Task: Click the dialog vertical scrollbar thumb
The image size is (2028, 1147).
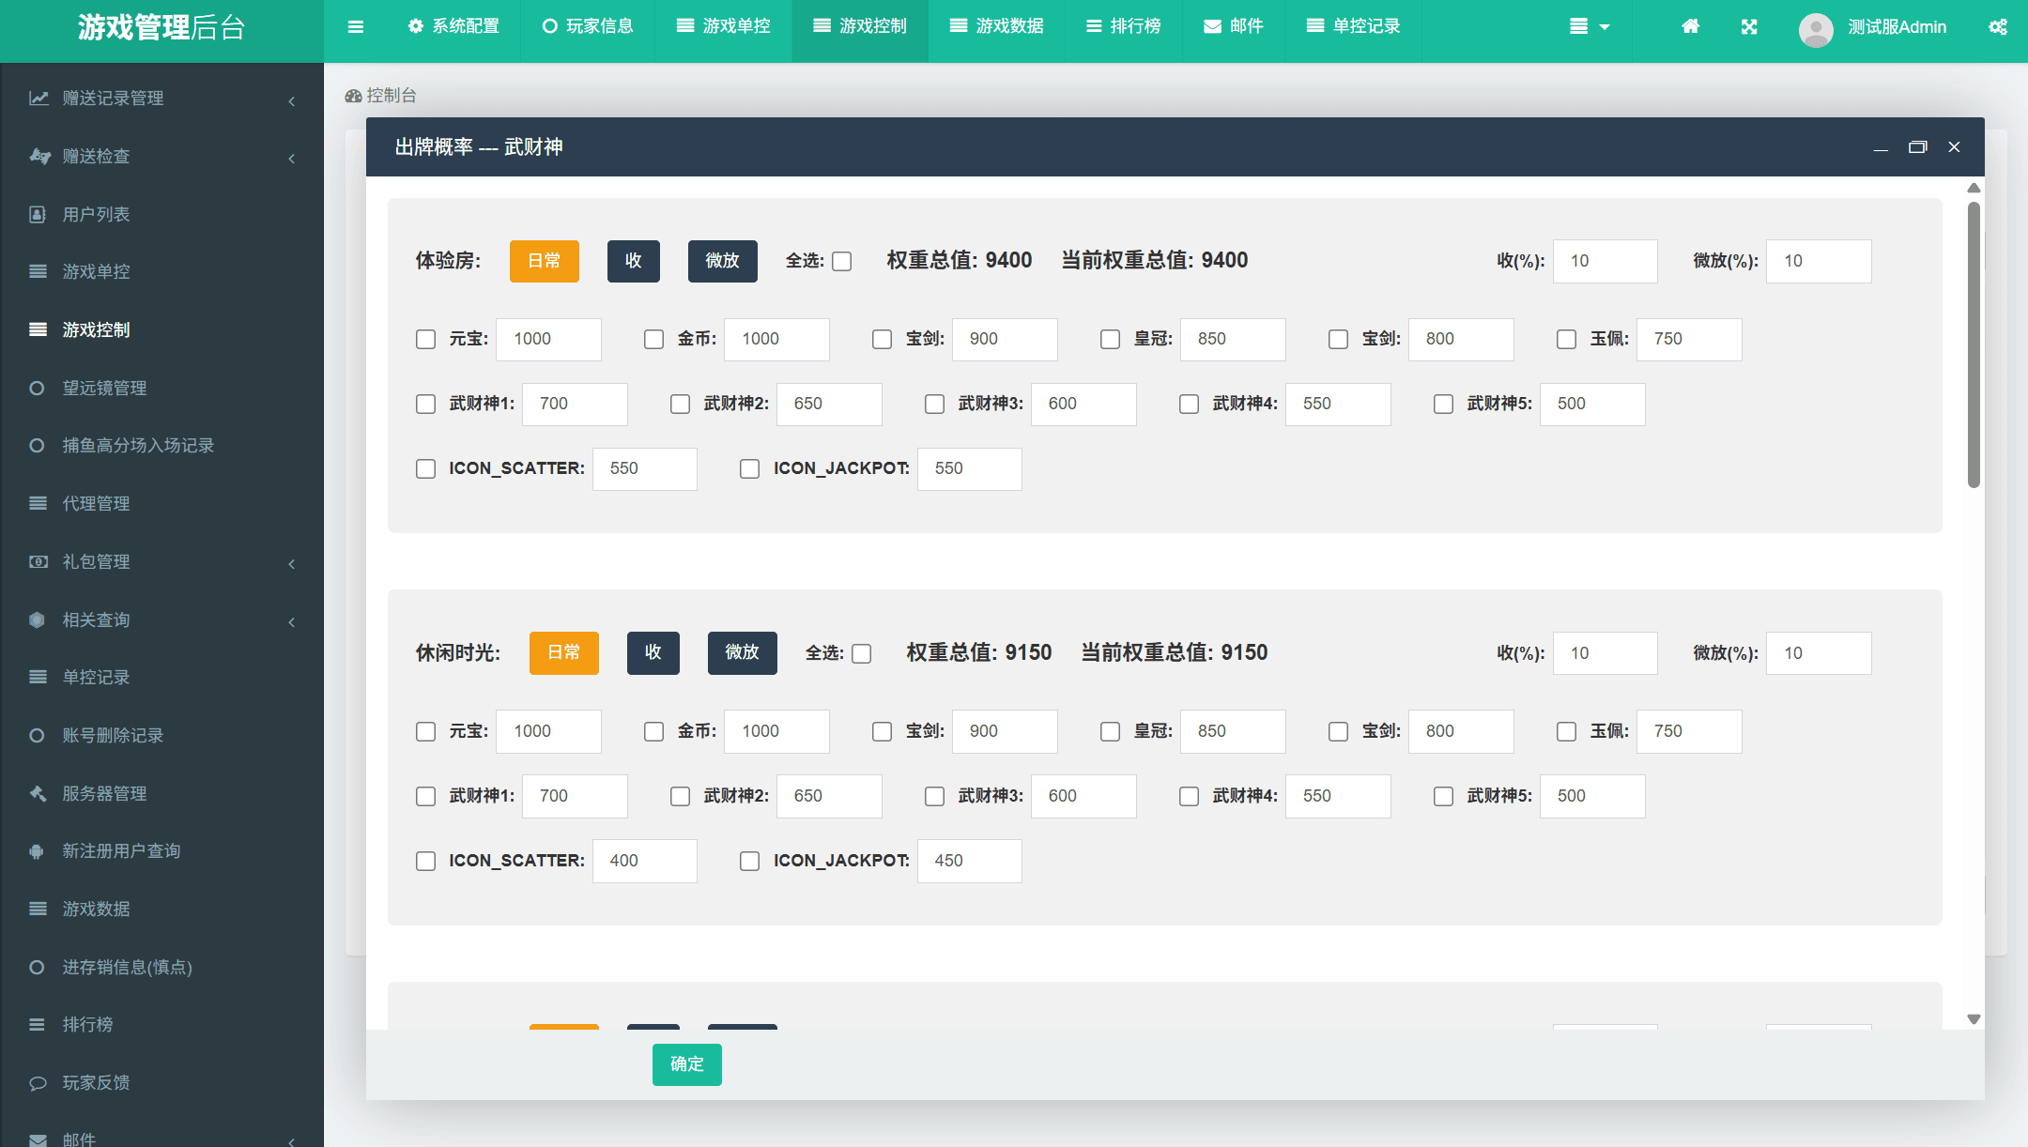Action: tap(1974, 344)
